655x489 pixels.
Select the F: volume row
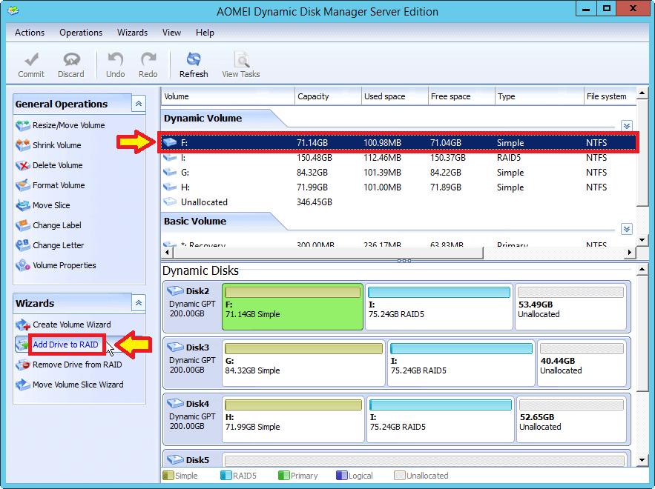(398, 143)
